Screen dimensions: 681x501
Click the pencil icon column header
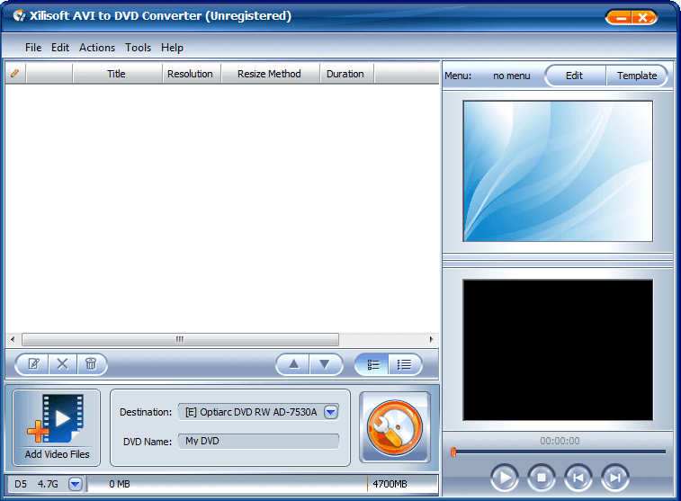(x=15, y=74)
